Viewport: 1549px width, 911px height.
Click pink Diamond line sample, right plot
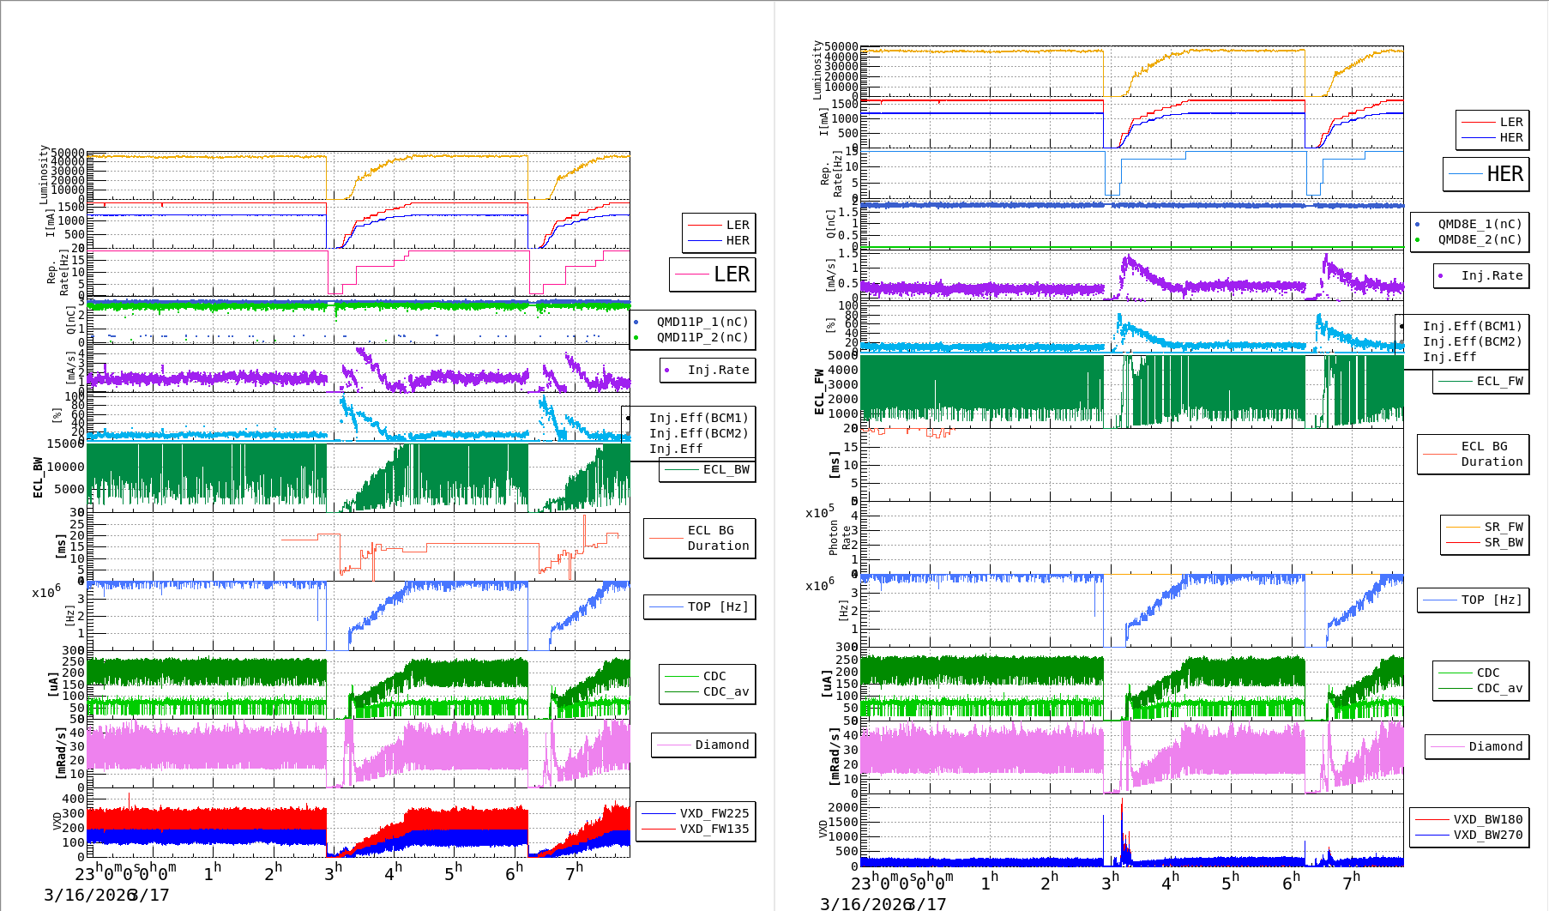point(1447,746)
